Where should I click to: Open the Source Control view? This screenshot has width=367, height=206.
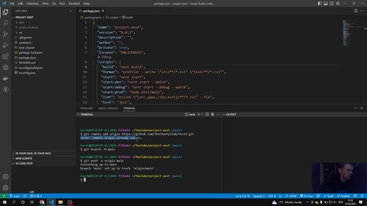click(x=5, y=34)
